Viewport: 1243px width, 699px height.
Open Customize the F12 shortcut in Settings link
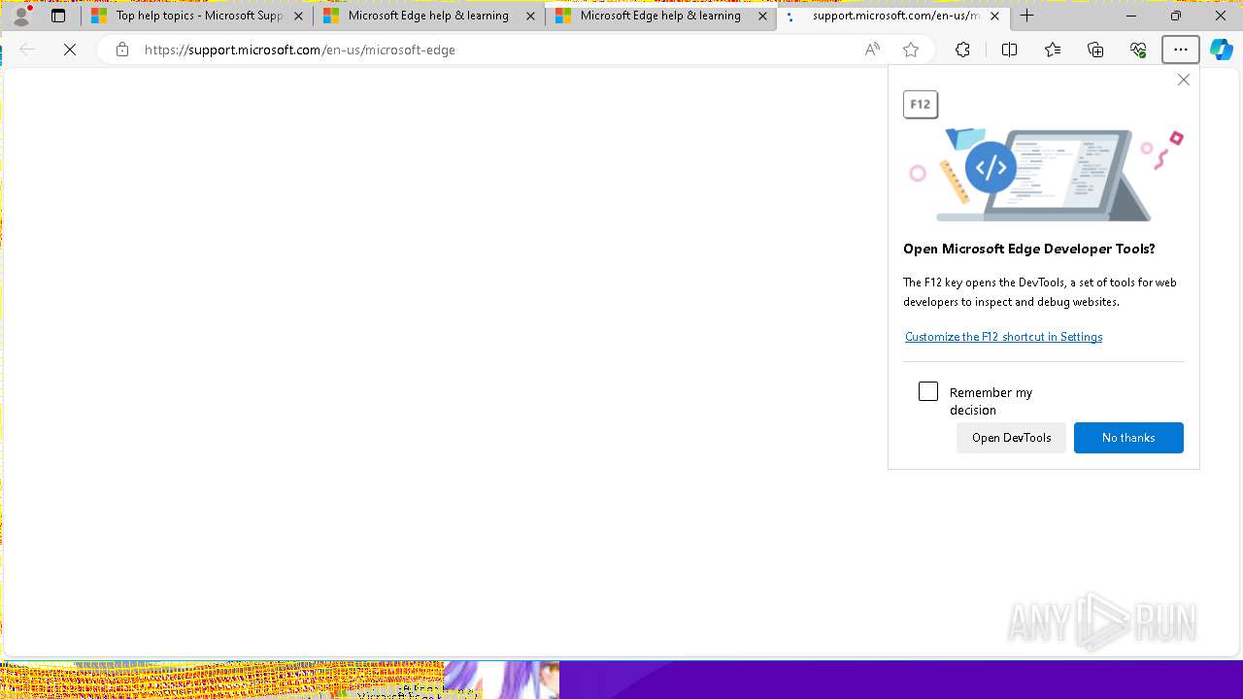click(1003, 337)
